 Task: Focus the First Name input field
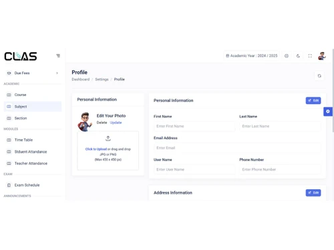pyautogui.click(x=194, y=126)
